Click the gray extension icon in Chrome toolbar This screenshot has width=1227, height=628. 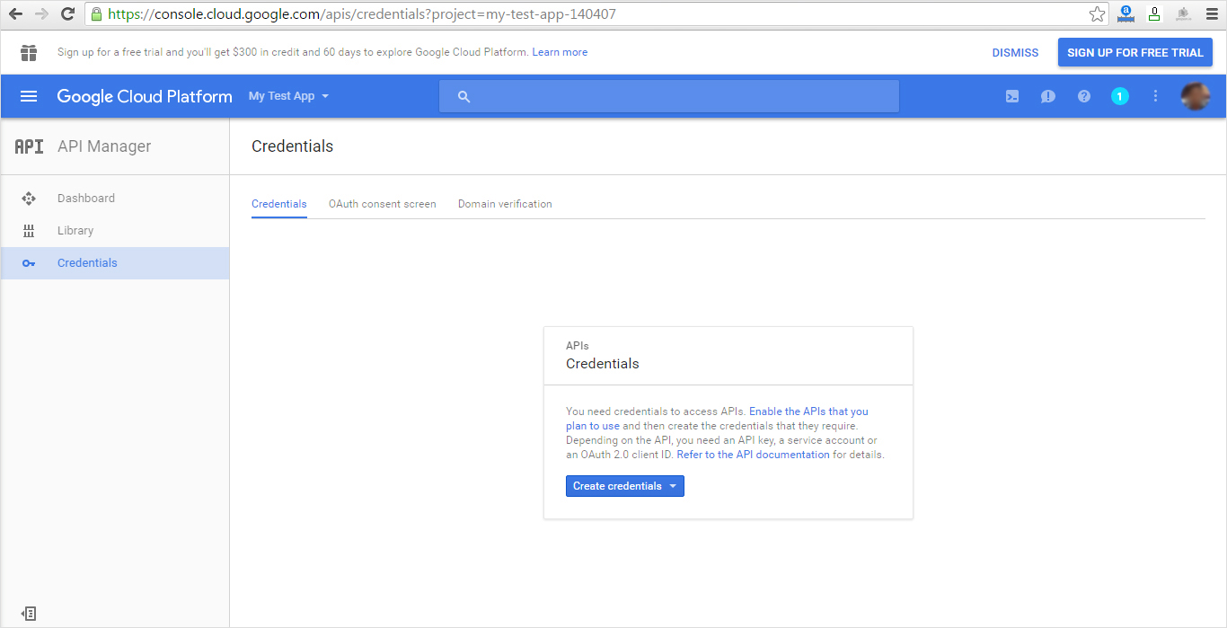tap(1183, 14)
